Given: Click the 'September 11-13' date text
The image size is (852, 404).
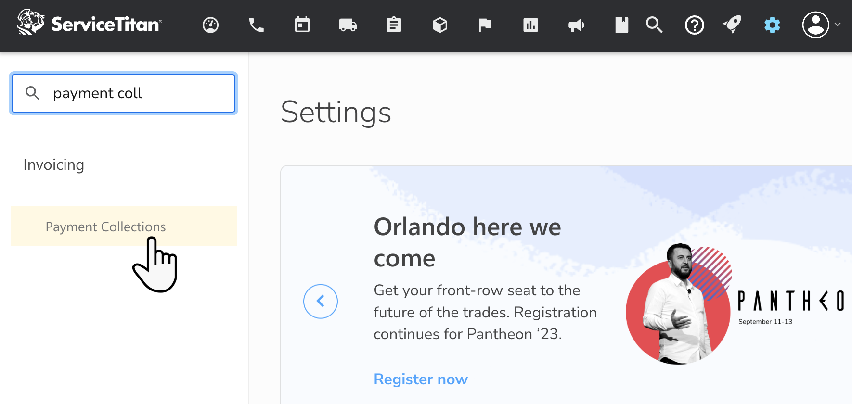Looking at the screenshot, I should coord(765,322).
